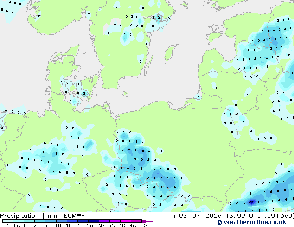Click the dark blue '30' precipitation maximum

coord(252,202)
